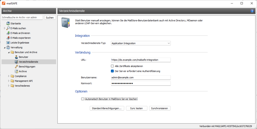Click into the URL input field
Screen dimensions: 257x129
(141, 60)
